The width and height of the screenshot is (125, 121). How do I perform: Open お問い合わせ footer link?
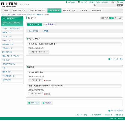point(119,115)
